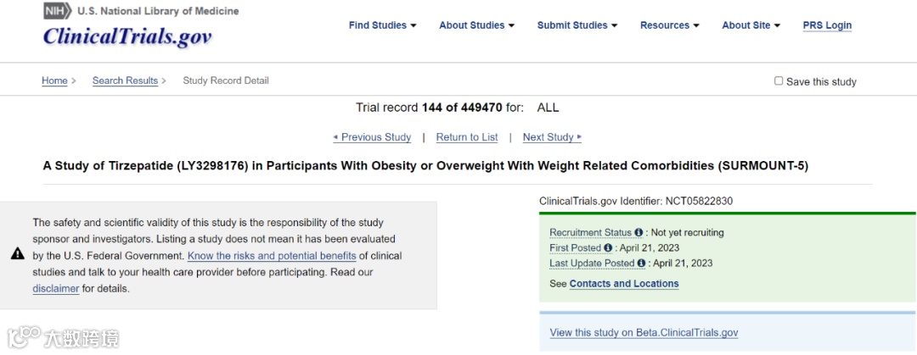Open the About Site menu
Screen dimensions: 917x355
(751, 25)
